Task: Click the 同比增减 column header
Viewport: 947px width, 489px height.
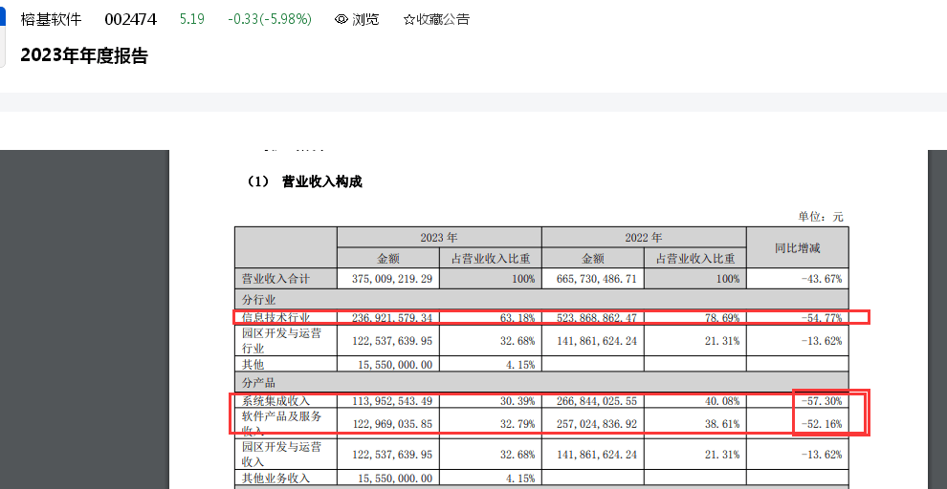Action: coord(797,247)
